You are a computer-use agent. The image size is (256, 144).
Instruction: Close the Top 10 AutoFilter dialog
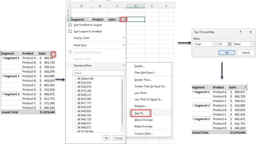(x=251, y=32)
